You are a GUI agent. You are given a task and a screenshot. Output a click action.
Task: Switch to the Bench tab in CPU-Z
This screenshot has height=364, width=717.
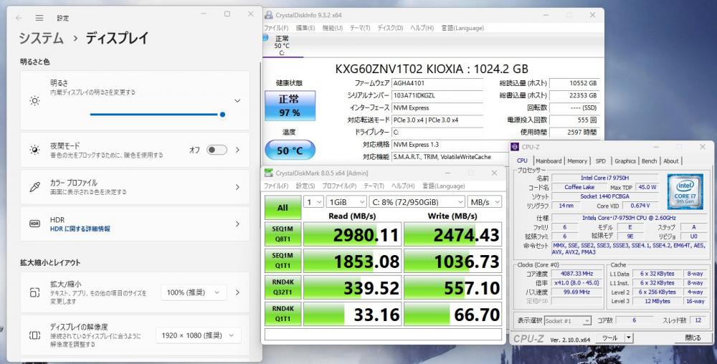(x=650, y=161)
